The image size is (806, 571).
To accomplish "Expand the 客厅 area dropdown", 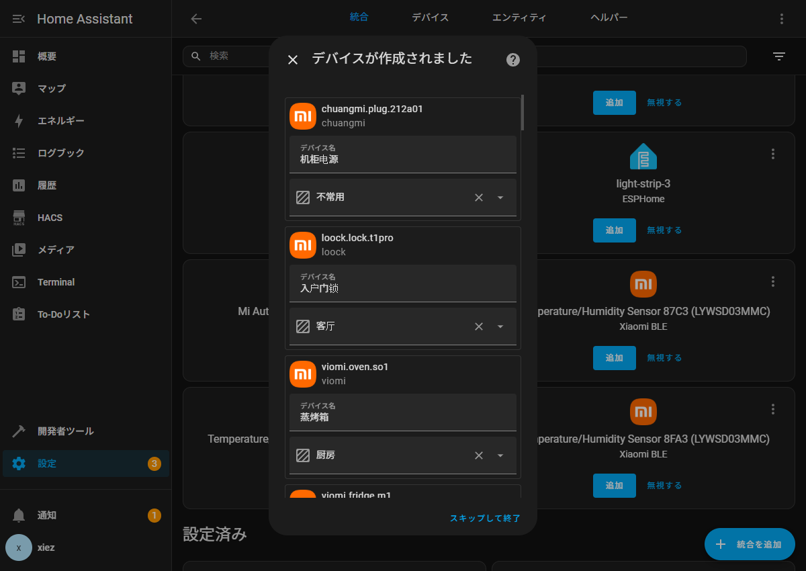I will click(500, 326).
